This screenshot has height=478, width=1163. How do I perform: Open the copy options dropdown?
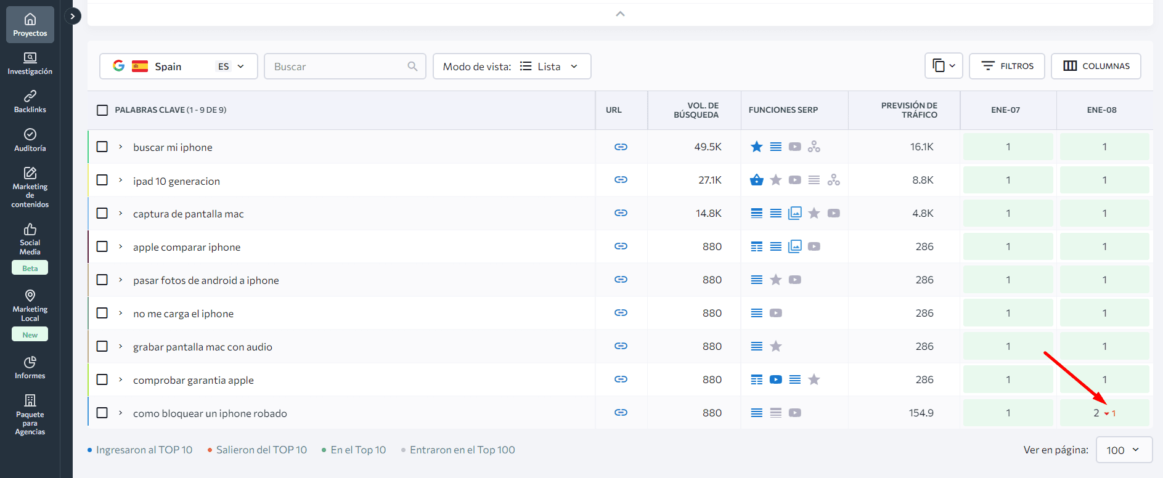944,66
